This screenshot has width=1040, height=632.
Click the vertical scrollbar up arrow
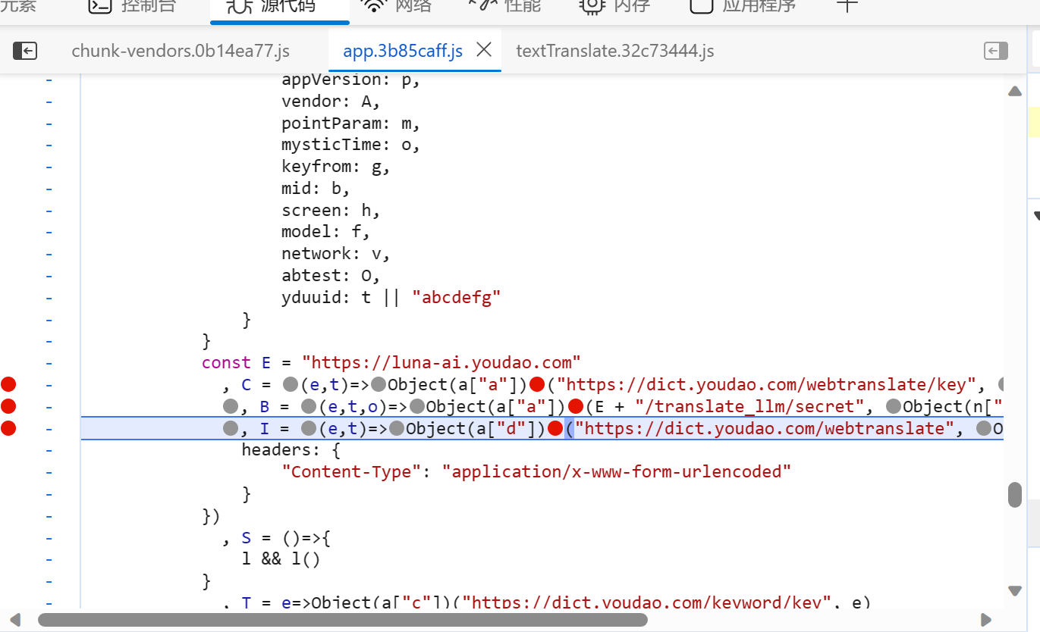(1015, 92)
